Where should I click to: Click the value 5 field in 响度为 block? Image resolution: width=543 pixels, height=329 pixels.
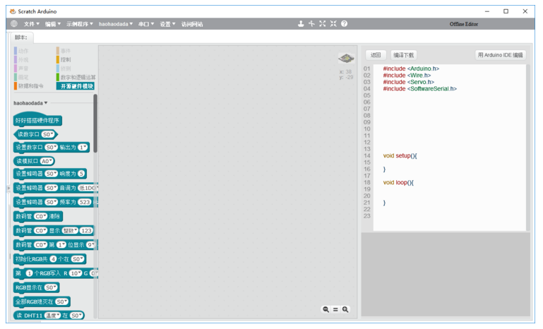[81, 174]
